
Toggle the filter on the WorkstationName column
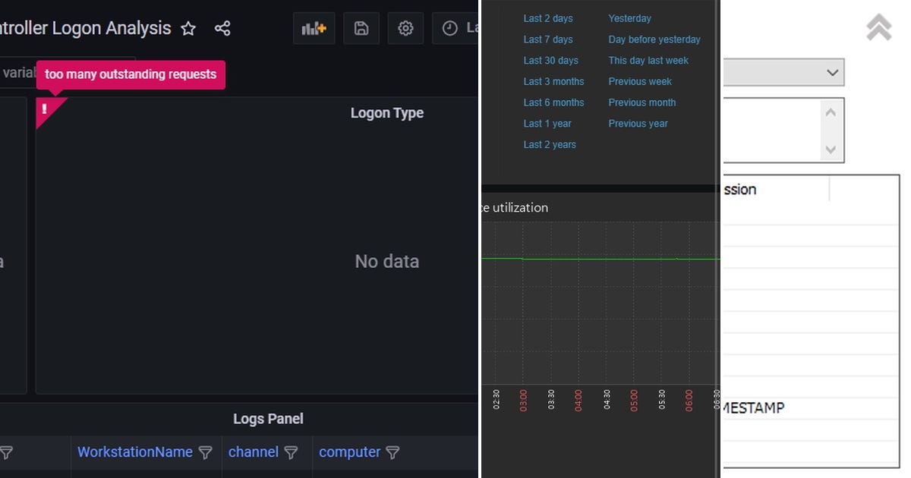(x=206, y=452)
